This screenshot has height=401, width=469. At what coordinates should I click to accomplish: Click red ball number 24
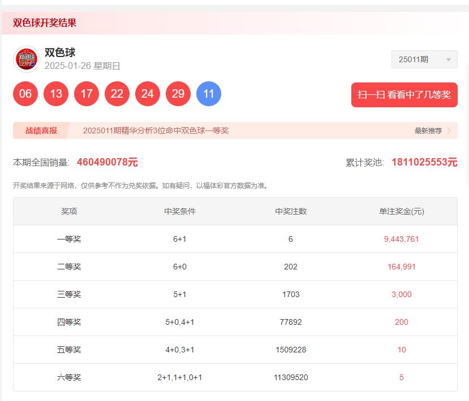pos(148,94)
